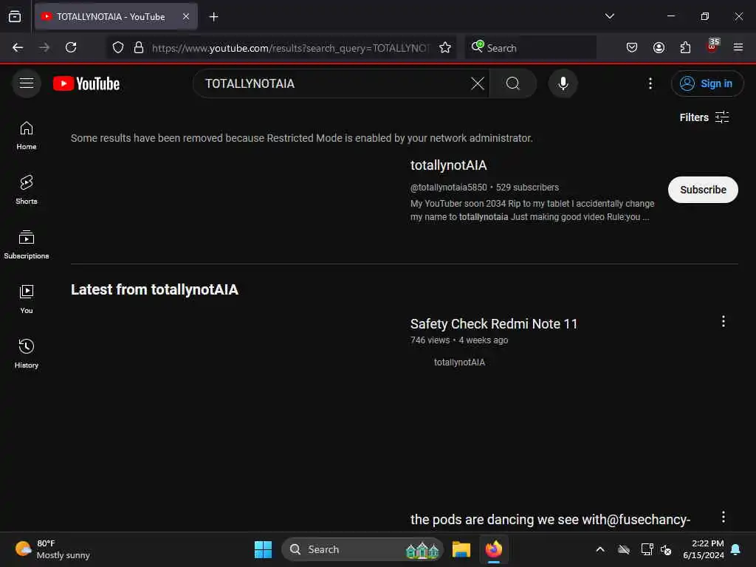
Task: Open clock and calendar 2:22 PM
Action: (704, 549)
